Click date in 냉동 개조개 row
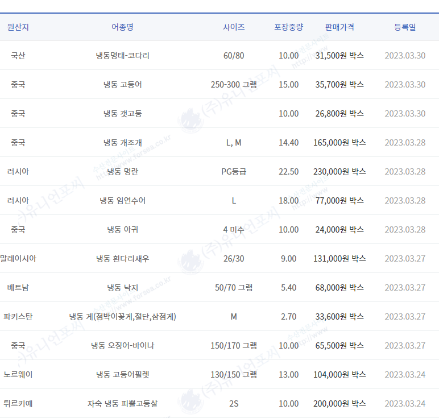This screenshot has width=439, height=418. pos(405,143)
